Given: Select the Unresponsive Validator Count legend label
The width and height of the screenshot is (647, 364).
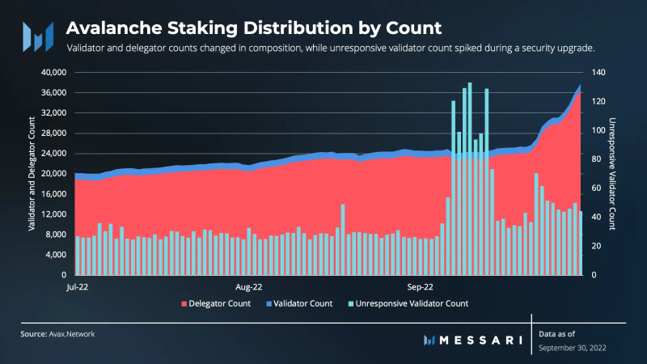Looking at the screenshot, I should [412, 304].
